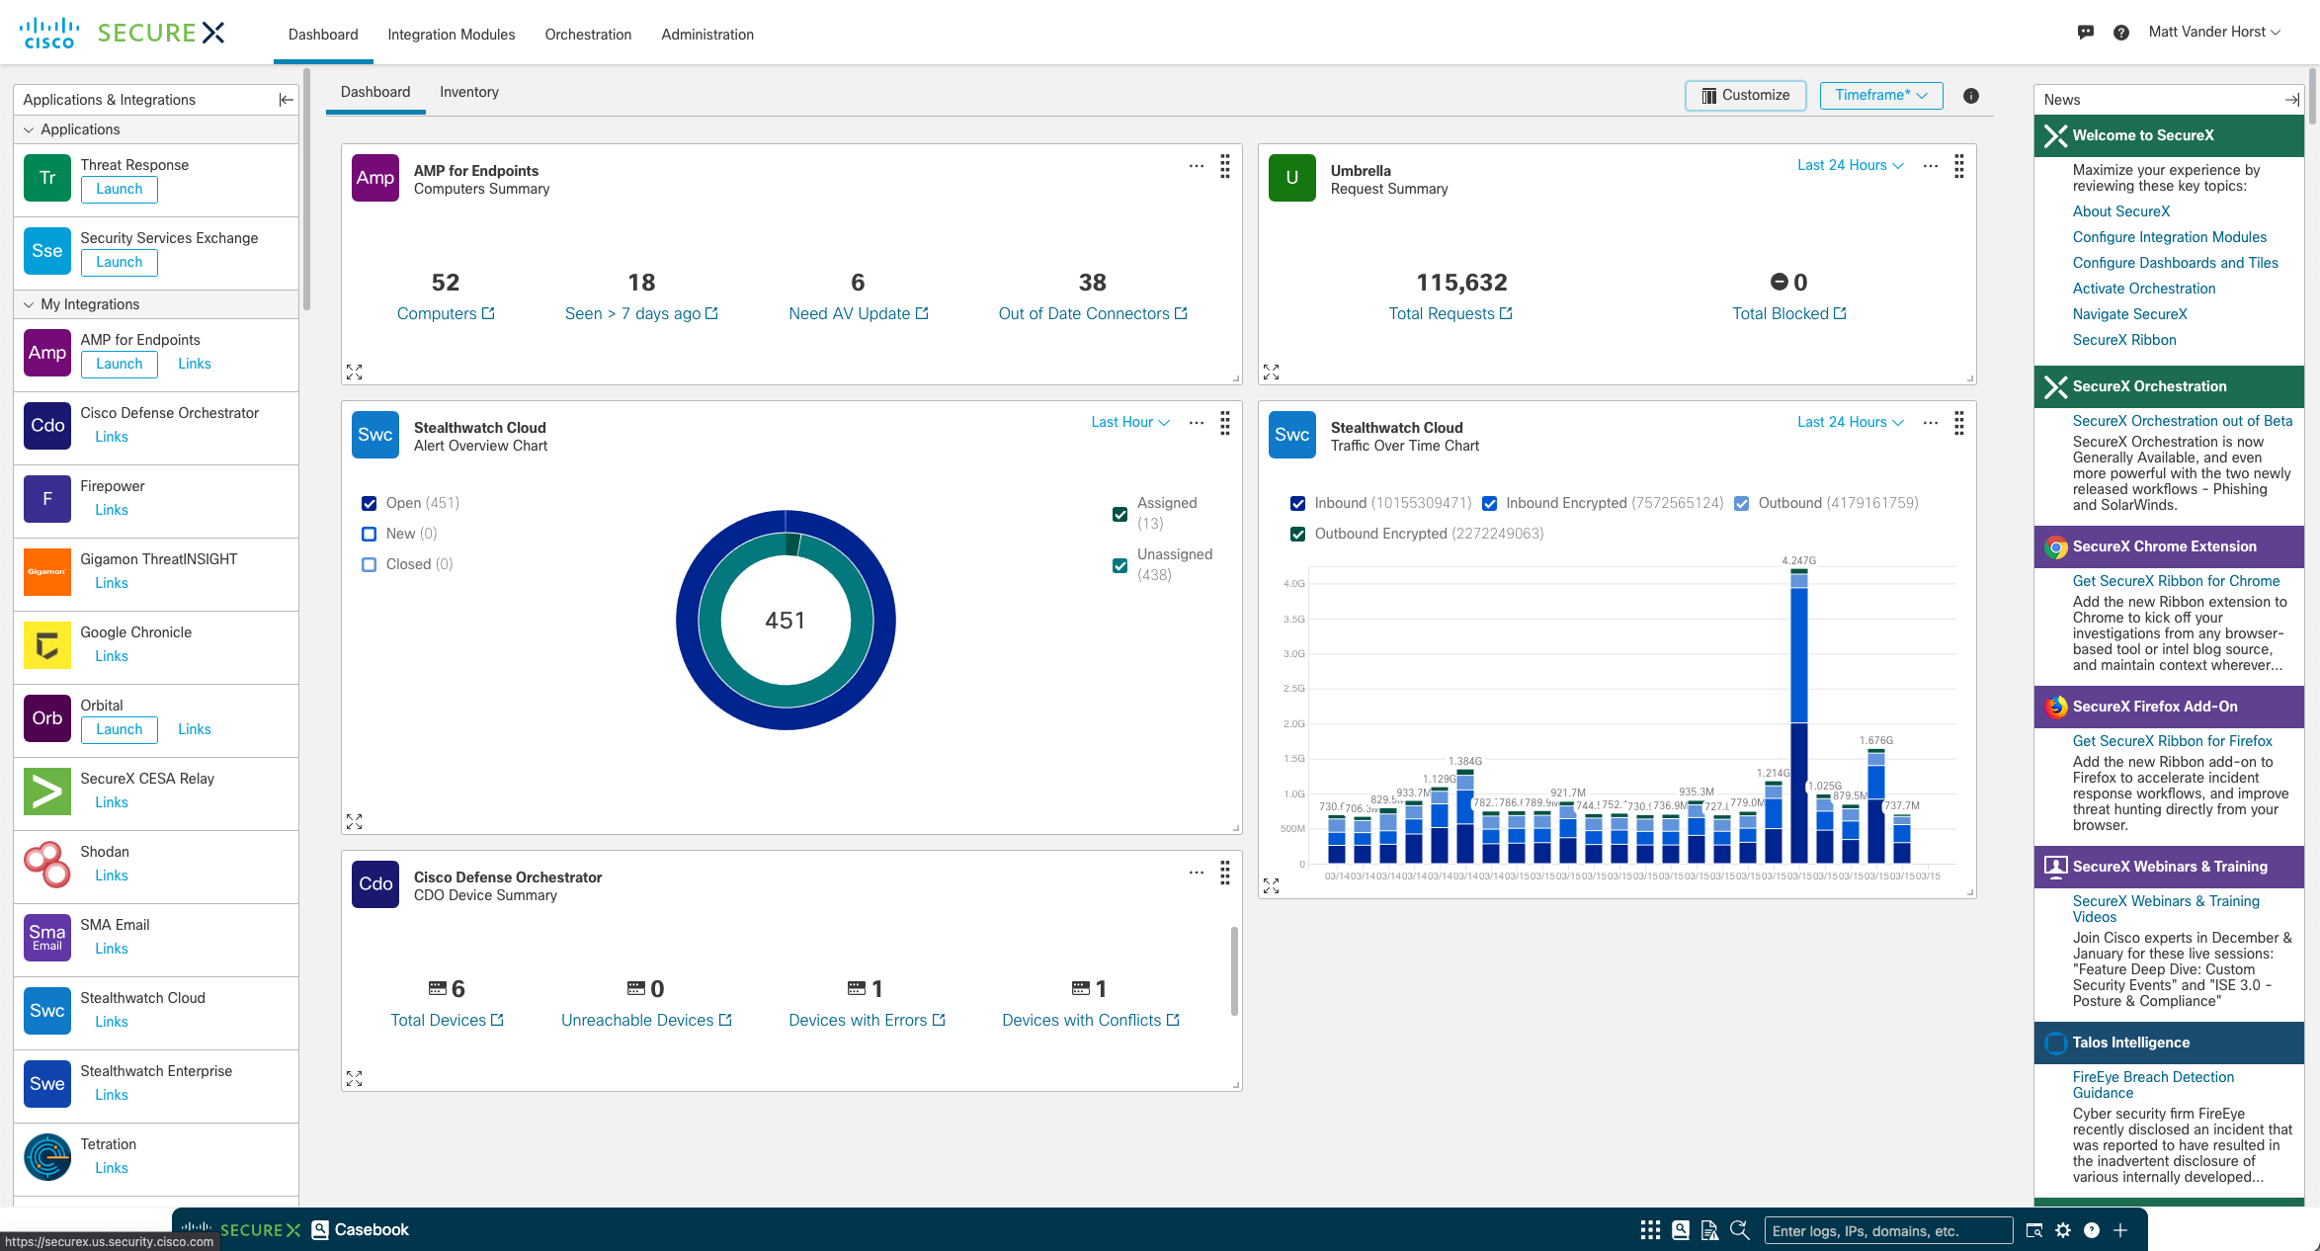Open the Matt Vander Horst account menu
This screenshot has height=1251, width=2320.
(x=2213, y=32)
